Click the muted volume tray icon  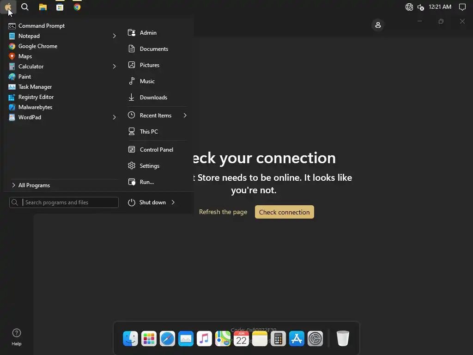(421, 7)
